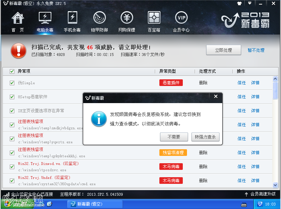Uncheck checkbox for smdkjvbdgzn.exe row
This screenshot has height=209, width=281.
pos(12,125)
